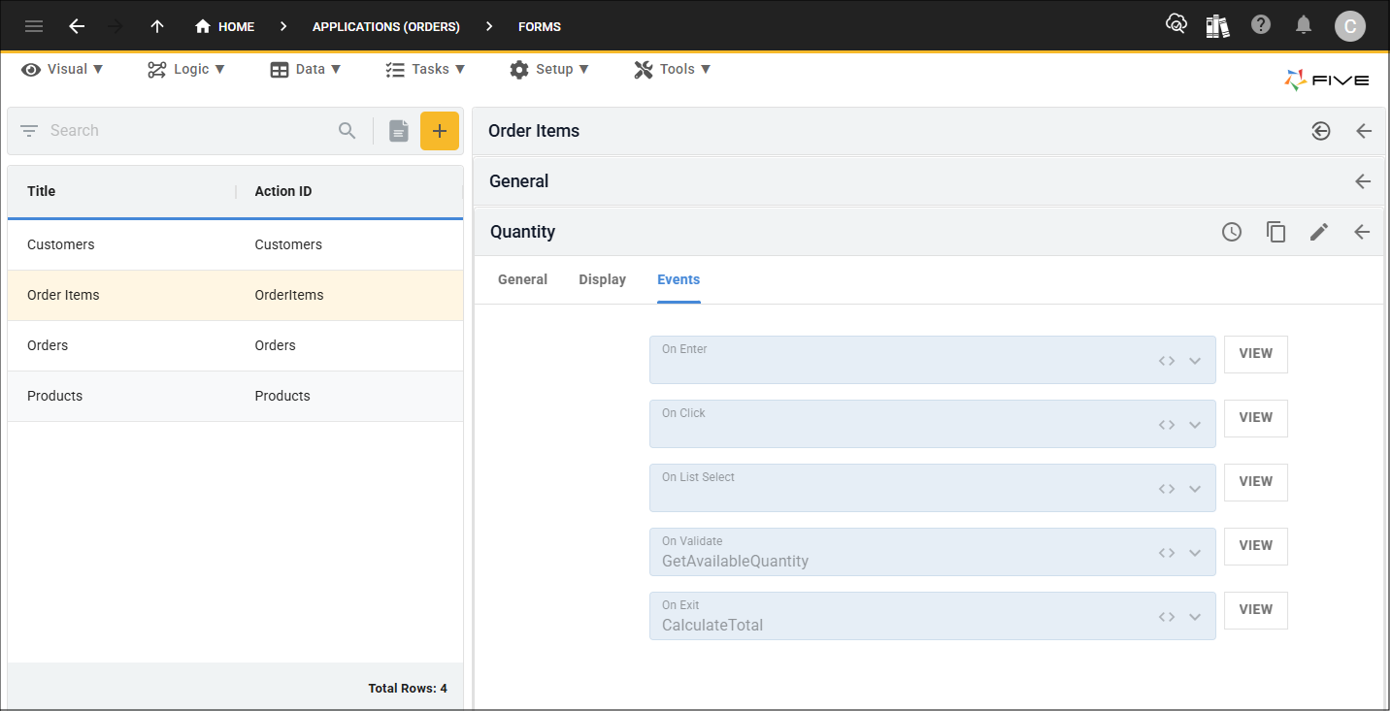Click the user avatar C icon
Image resolution: width=1390 pixels, height=711 pixels.
pyautogui.click(x=1349, y=26)
